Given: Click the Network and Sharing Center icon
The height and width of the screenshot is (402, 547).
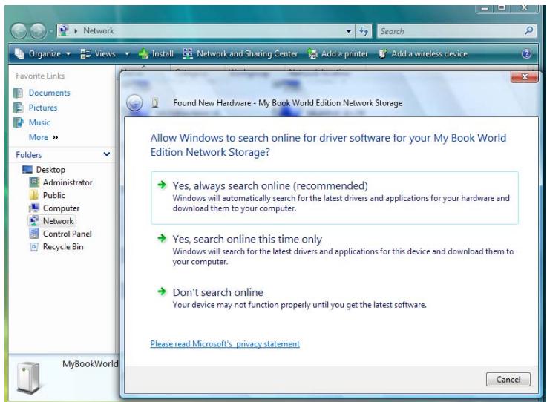Looking at the screenshot, I should (x=188, y=53).
